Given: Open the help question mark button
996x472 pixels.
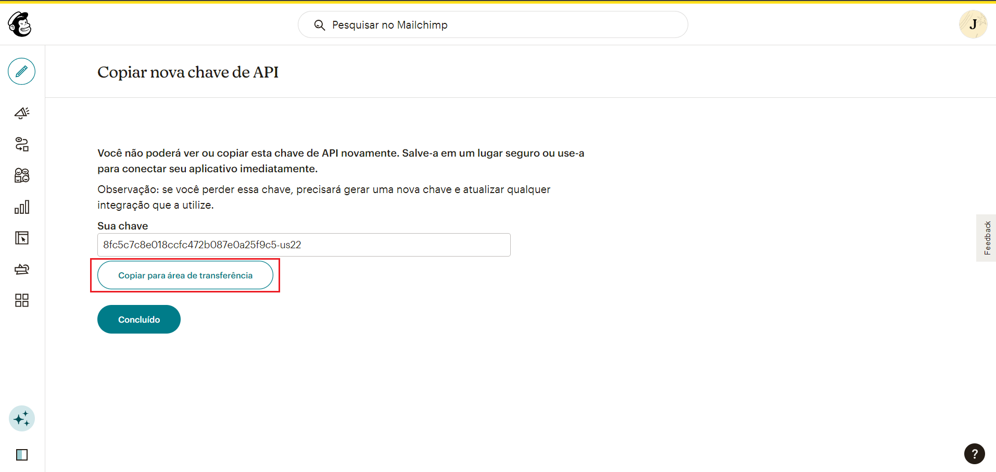Looking at the screenshot, I should coord(974,453).
